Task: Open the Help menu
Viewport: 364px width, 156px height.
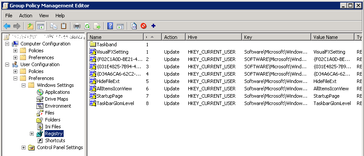Action: pos(60,16)
